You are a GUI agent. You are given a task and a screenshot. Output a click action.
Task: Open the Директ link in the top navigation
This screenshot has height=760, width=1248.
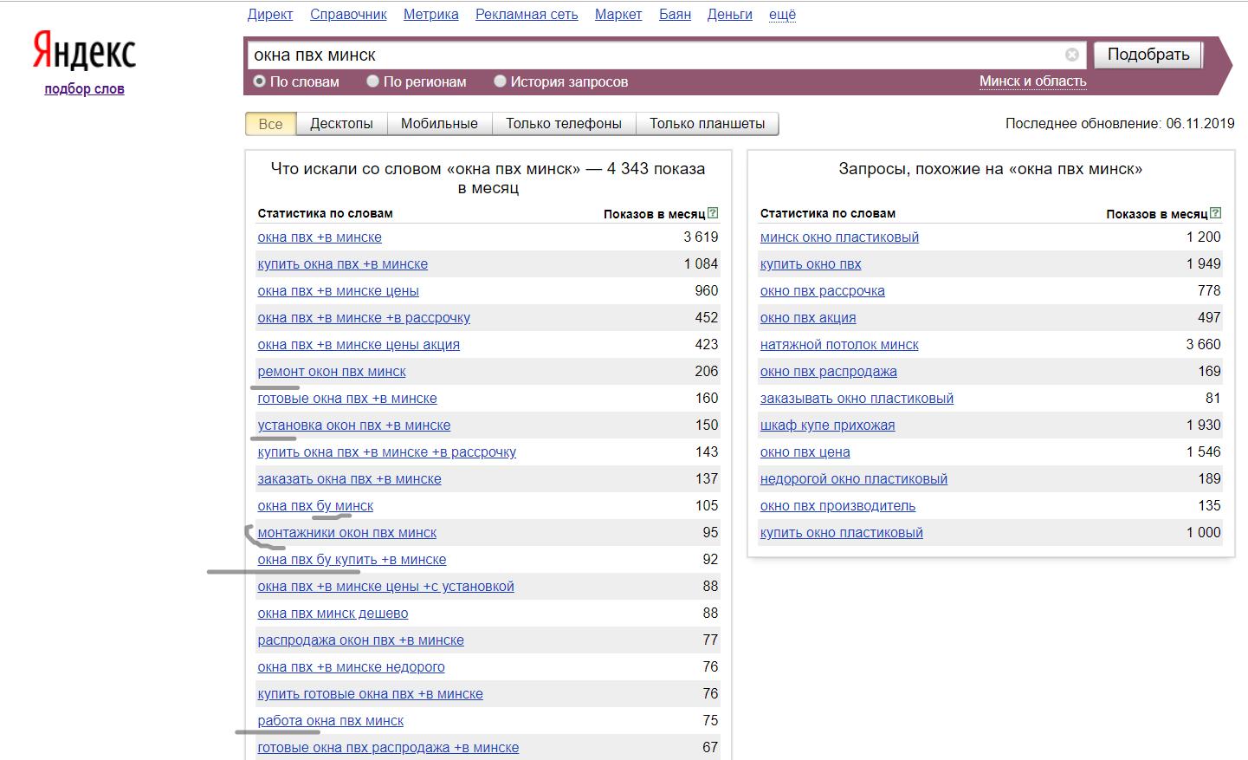[x=270, y=14]
